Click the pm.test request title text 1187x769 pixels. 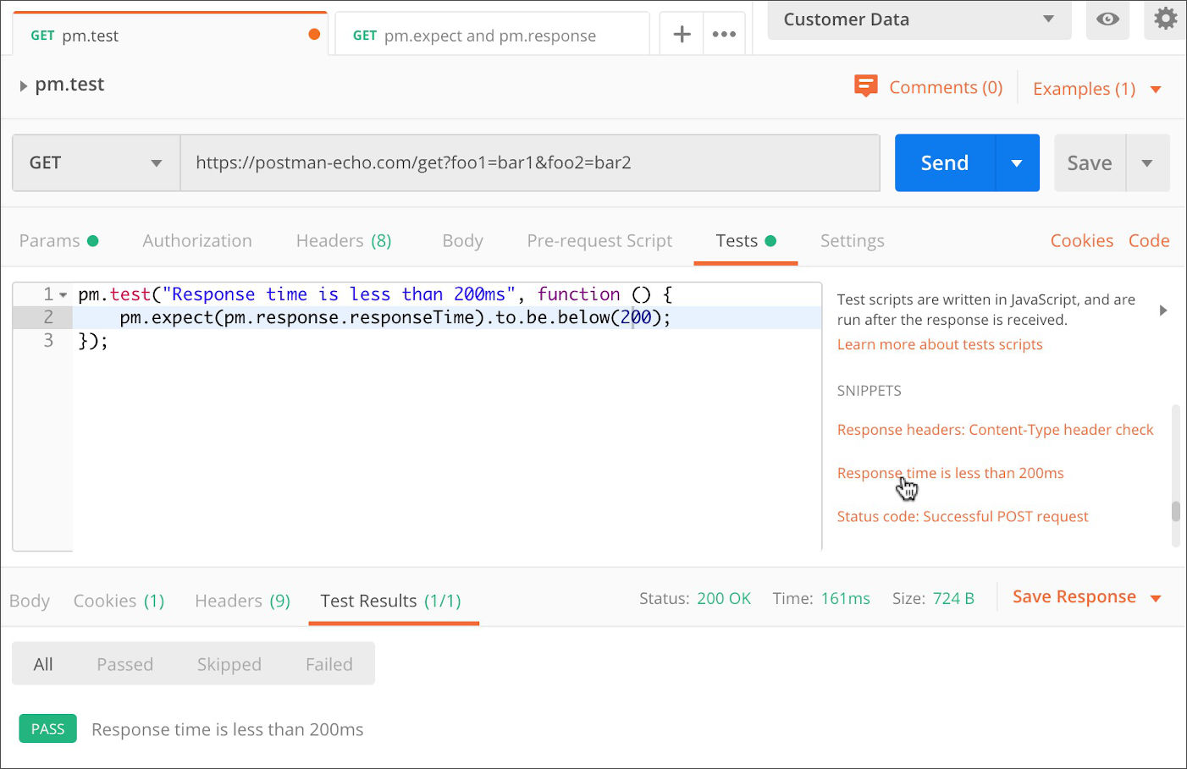pos(69,85)
